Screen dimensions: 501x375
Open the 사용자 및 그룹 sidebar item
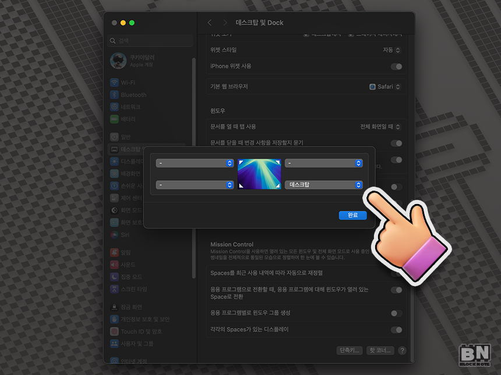(x=132, y=344)
